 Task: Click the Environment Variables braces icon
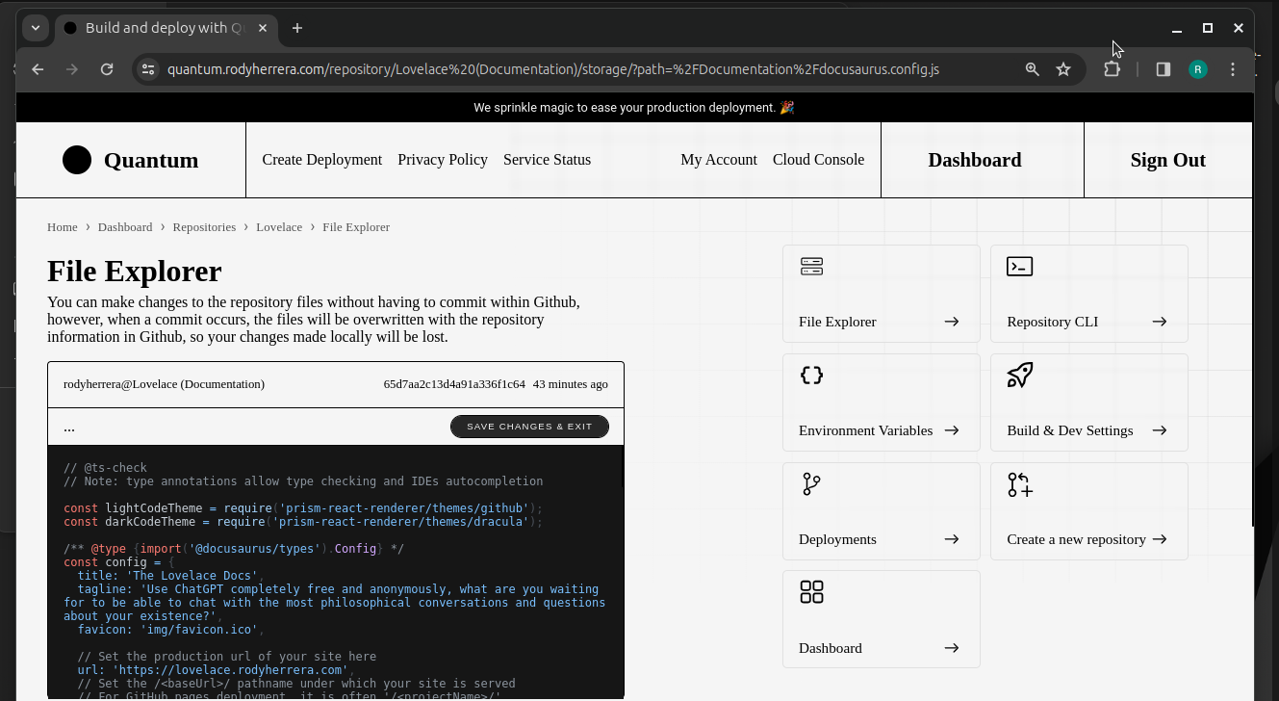pos(811,376)
